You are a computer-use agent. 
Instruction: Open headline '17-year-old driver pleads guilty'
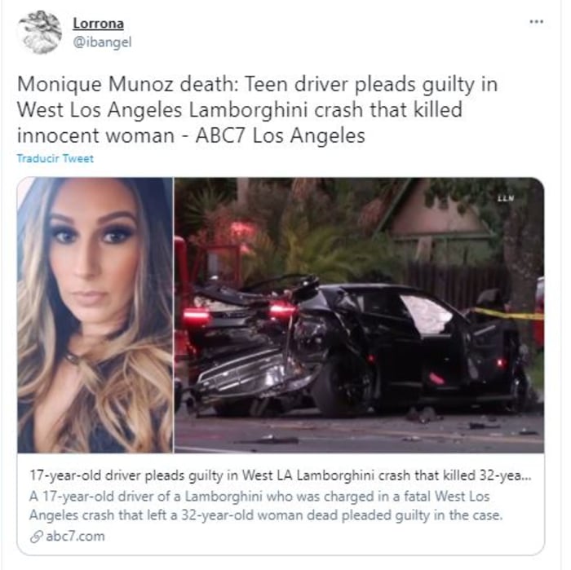point(280,475)
